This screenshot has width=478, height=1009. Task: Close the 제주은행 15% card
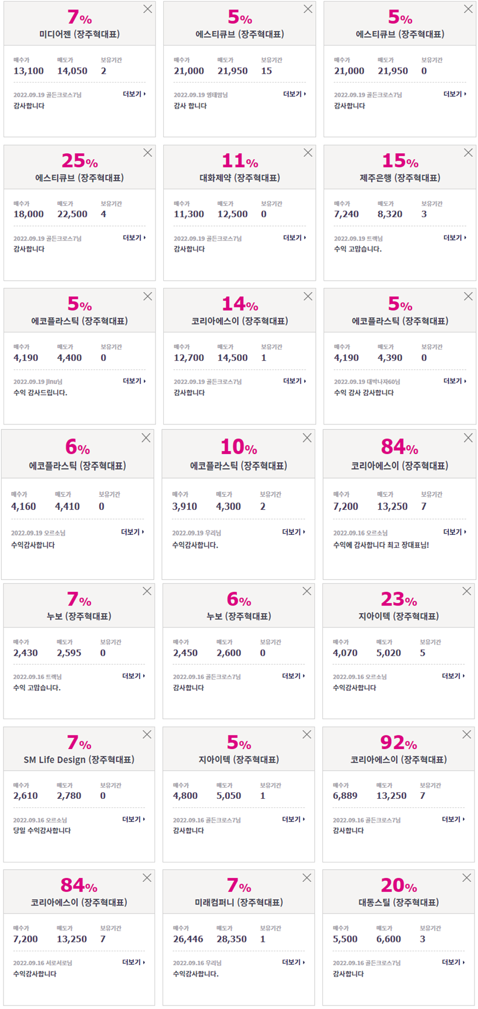pyautogui.click(x=468, y=153)
